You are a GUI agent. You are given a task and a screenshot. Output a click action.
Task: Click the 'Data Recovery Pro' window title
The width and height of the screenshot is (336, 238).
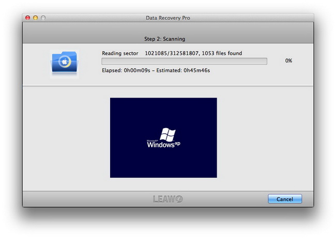pos(168,18)
